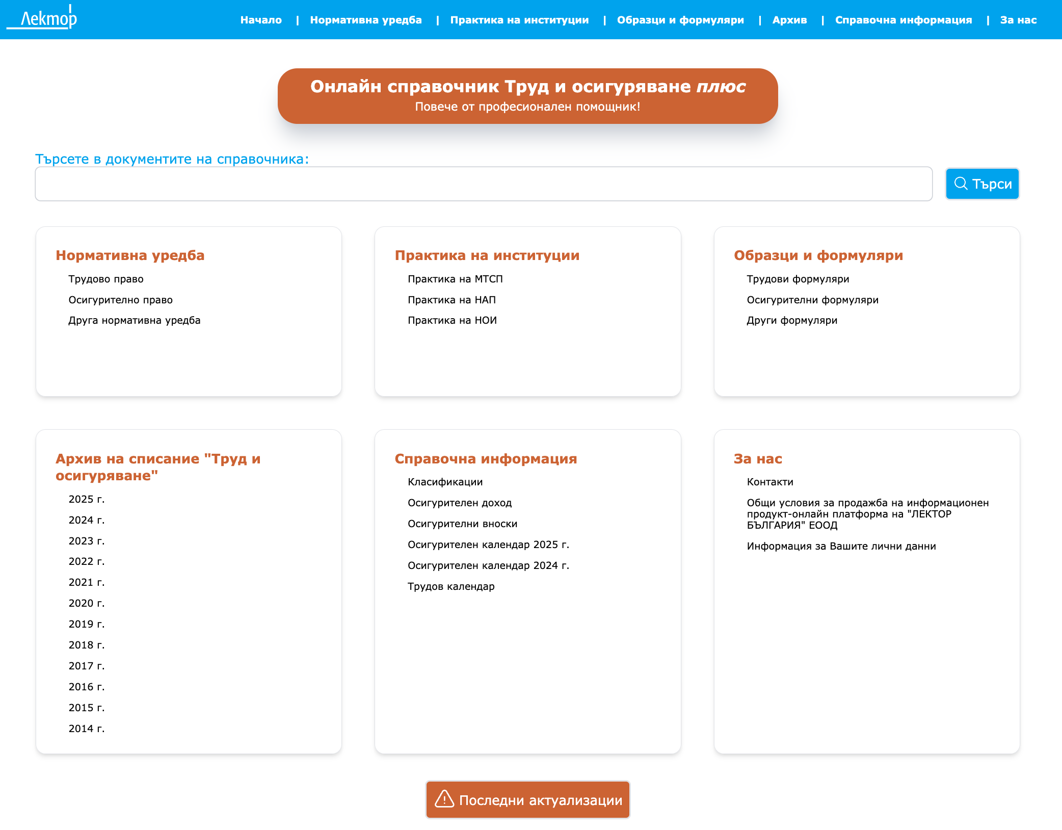Open the Образци и формуляри card heading
The height and width of the screenshot is (830, 1062).
coord(818,255)
